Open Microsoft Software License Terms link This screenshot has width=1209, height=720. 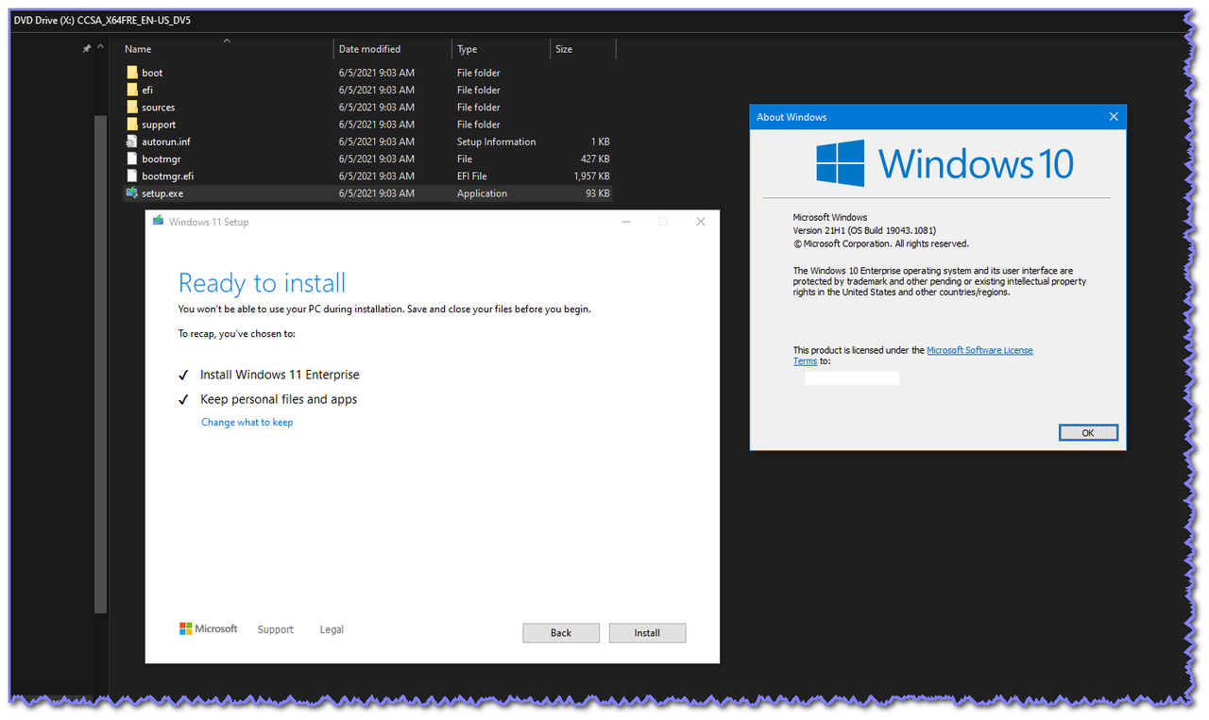coord(979,350)
